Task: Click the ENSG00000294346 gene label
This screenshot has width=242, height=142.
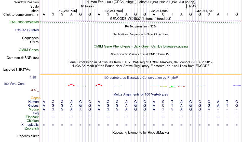Action: [x=24, y=22]
